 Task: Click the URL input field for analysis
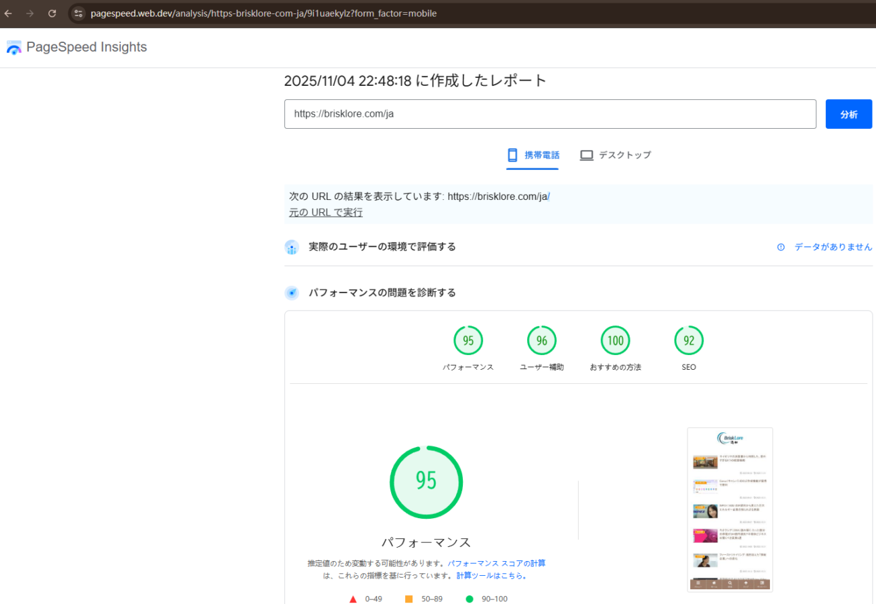coord(550,114)
